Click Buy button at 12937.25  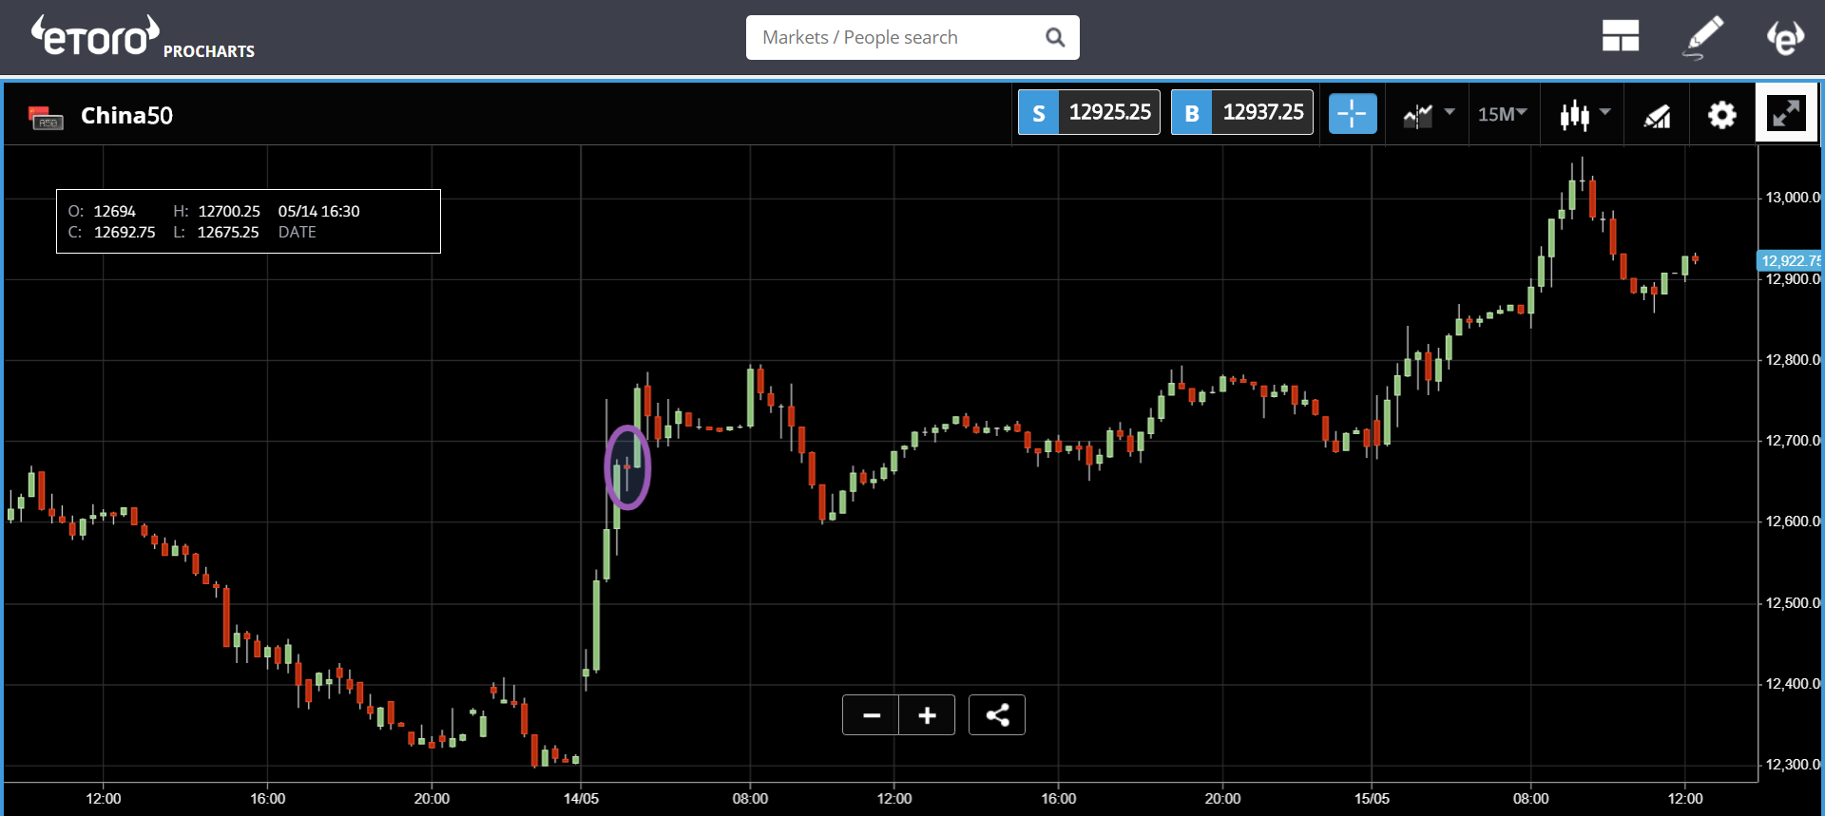point(1241,112)
